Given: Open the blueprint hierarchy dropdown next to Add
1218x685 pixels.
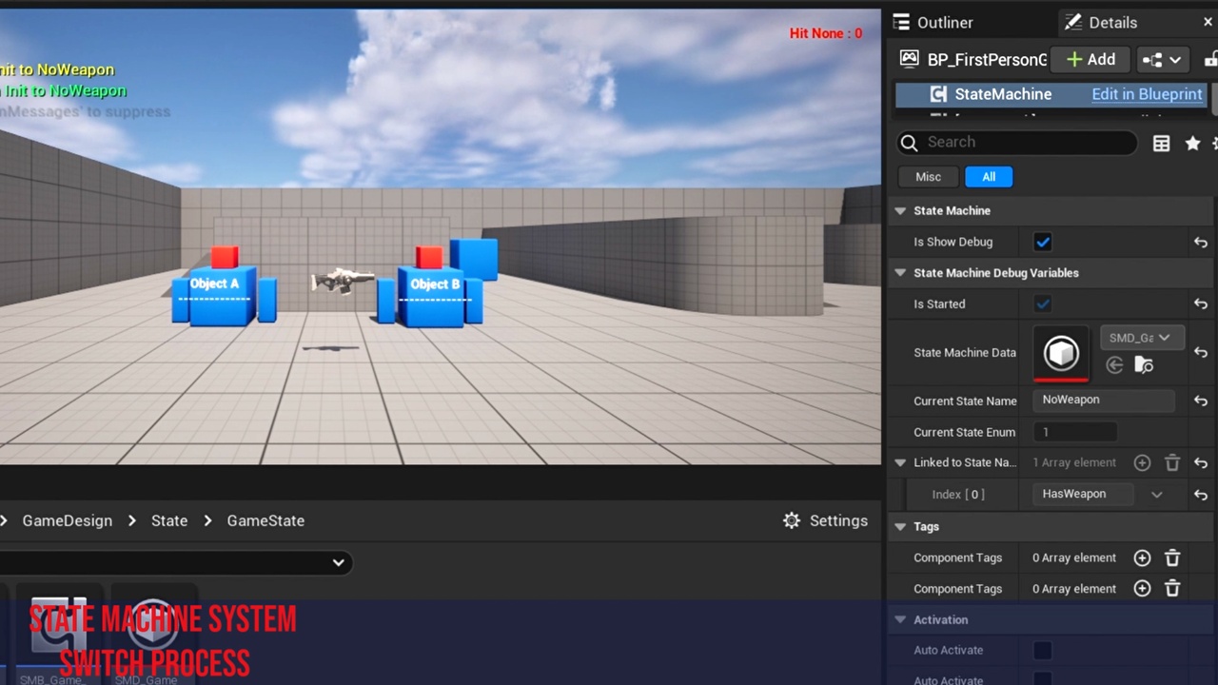Looking at the screenshot, I should (x=1163, y=60).
